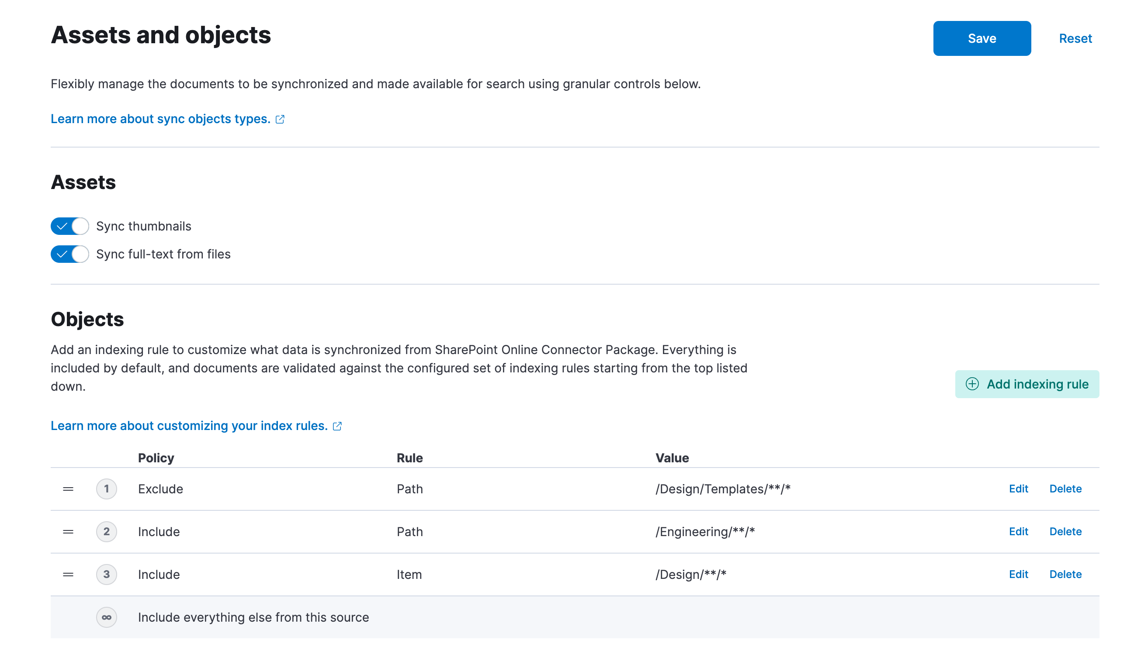Click the drag handle for the Design Item rule
Screen dimensions: 1148x671
tap(67, 574)
